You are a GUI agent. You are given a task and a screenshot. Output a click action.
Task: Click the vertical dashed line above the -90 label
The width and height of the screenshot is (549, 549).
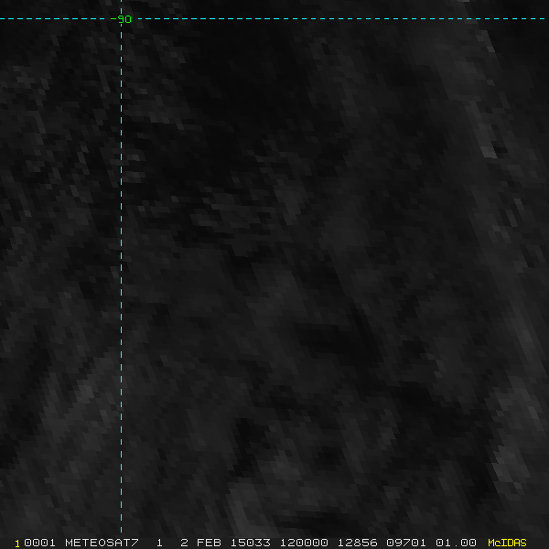(x=121, y=5)
